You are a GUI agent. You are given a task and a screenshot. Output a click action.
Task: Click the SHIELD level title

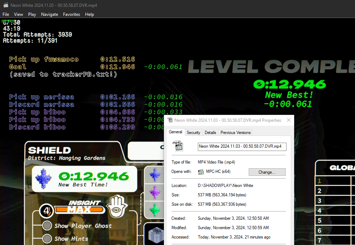click(x=50, y=150)
